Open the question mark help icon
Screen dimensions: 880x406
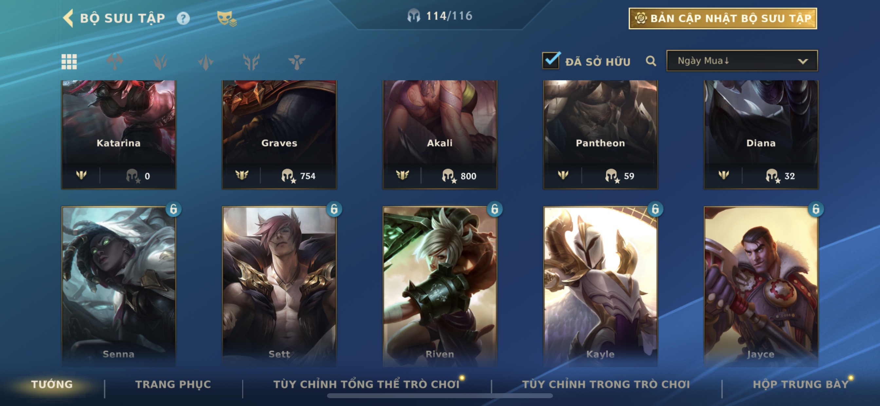click(x=183, y=18)
